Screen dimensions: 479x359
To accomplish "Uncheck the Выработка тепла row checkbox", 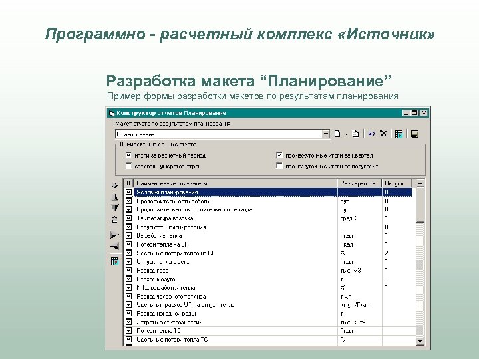I will click(x=129, y=235).
